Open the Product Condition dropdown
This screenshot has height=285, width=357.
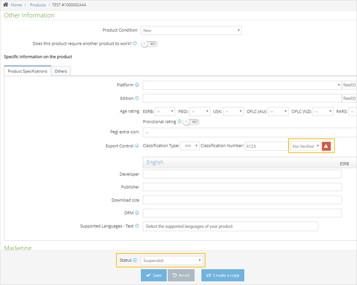tap(191, 30)
